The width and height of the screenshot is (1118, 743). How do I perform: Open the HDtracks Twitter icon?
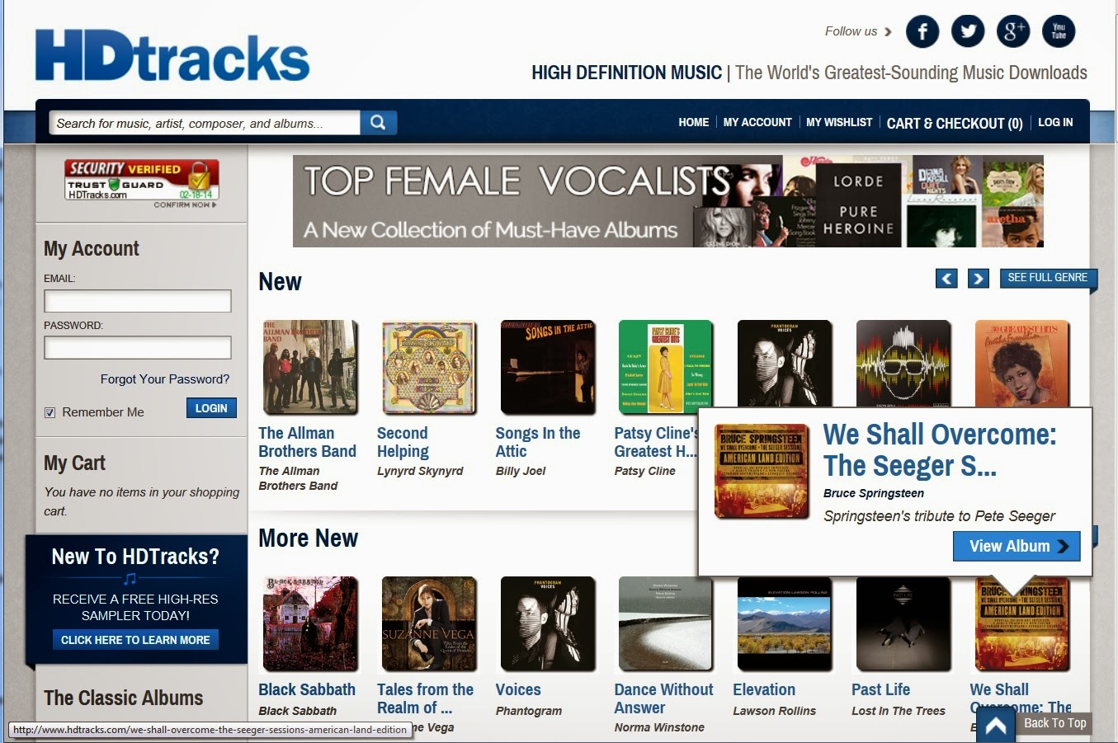click(968, 32)
